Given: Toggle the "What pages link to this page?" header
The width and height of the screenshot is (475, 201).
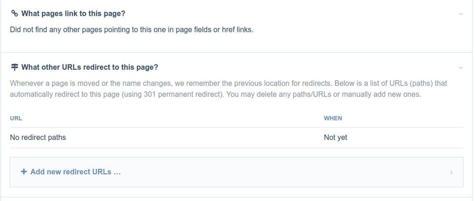Looking at the screenshot, I should (73, 14).
